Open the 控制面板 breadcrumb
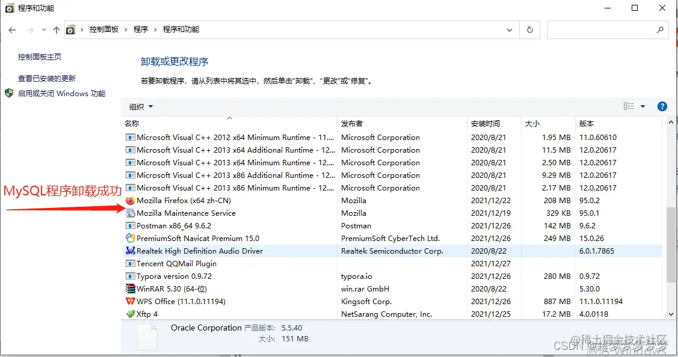Image resolution: width=678 pixels, height=357 pixels. [x=103, y=29]
